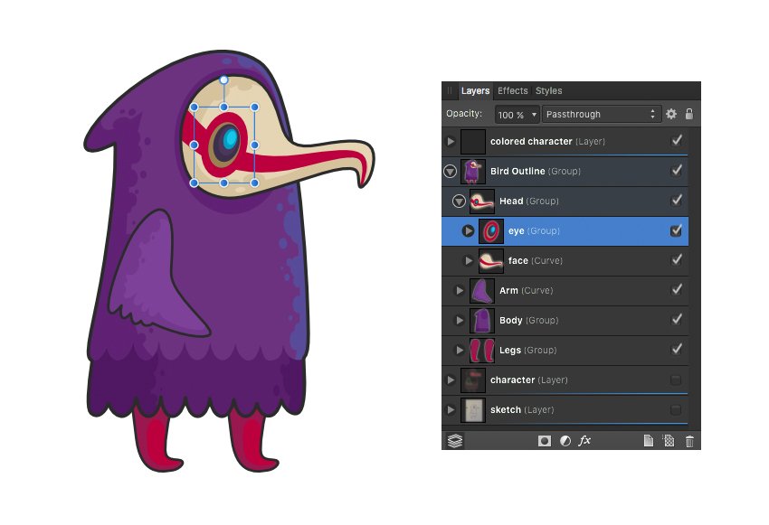Switch to the Styles tab

pyautogui.click(x=549, y=90)
